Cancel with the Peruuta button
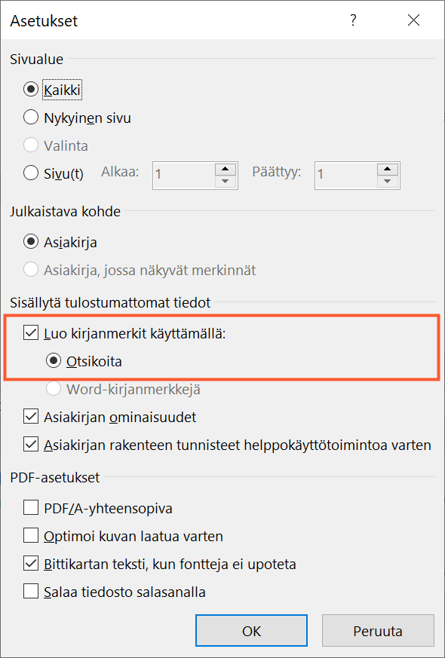This screenshot has width=445, height=658. click(378, 631)
